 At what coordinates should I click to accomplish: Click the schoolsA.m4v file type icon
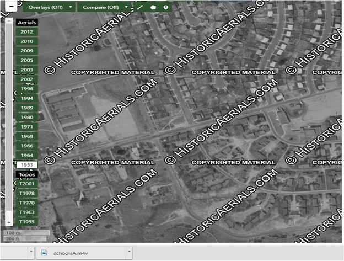pos(44,253)
